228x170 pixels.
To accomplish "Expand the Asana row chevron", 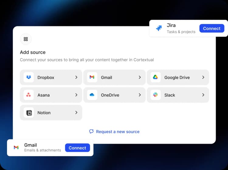I will tap(76, 95).
